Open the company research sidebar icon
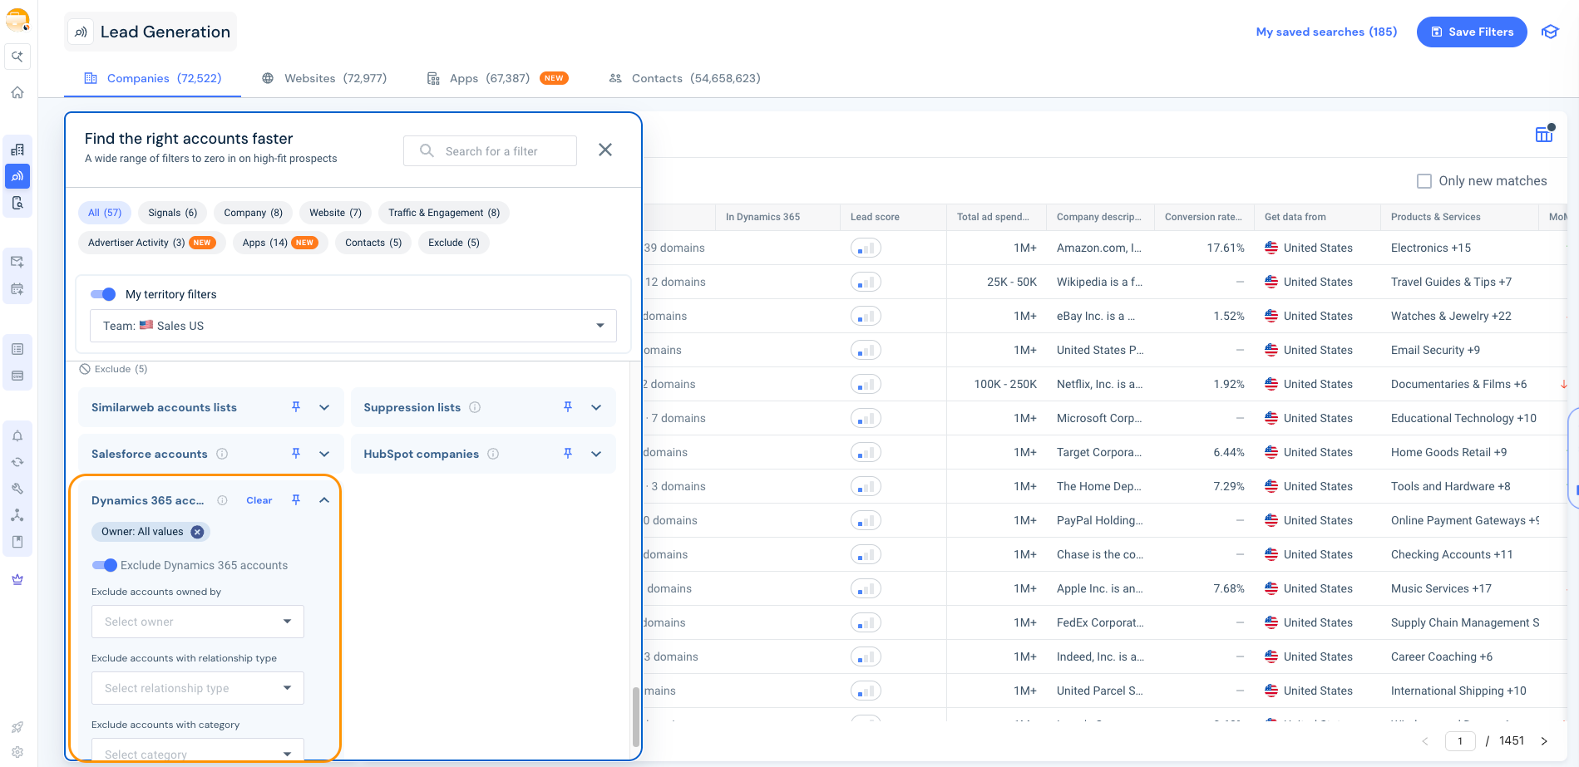1579x767 pixels. (x=17, y=150)
